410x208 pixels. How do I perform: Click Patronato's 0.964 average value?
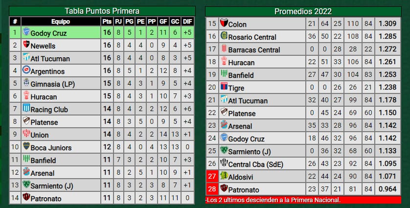click(388, 189)
